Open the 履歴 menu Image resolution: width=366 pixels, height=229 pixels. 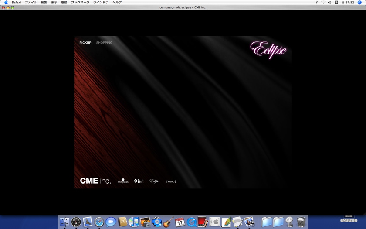tap(64, 2)
